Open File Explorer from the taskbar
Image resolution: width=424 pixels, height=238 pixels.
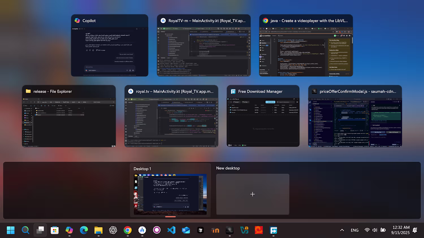tap(98, 230)
